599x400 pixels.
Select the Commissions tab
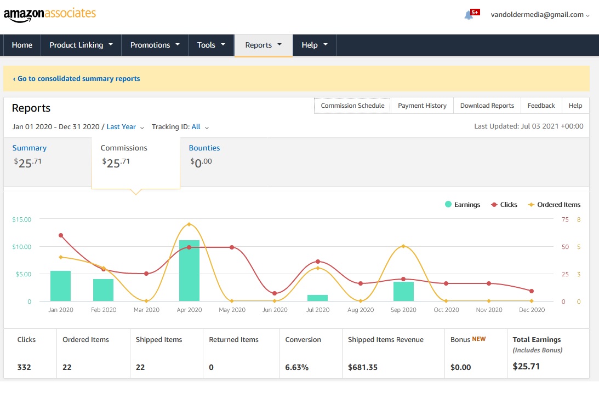pyautogui.click(x=135, y=162)
